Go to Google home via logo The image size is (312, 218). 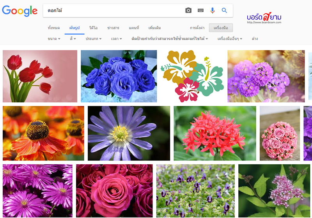point(19,11)
